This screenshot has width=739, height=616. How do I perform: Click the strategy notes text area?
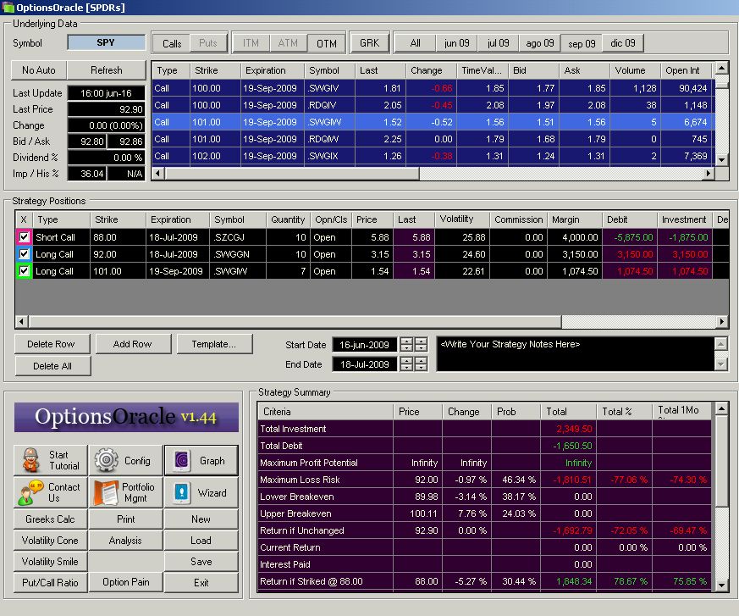pyautogui.click(x=576, y=353)
